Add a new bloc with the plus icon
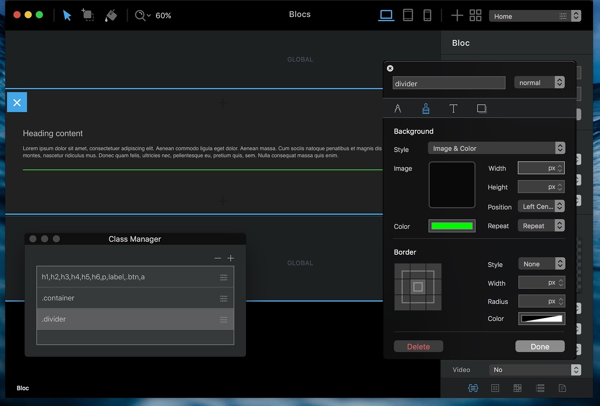Viewport: 600px width, 406px height. (x=457, y=15)
